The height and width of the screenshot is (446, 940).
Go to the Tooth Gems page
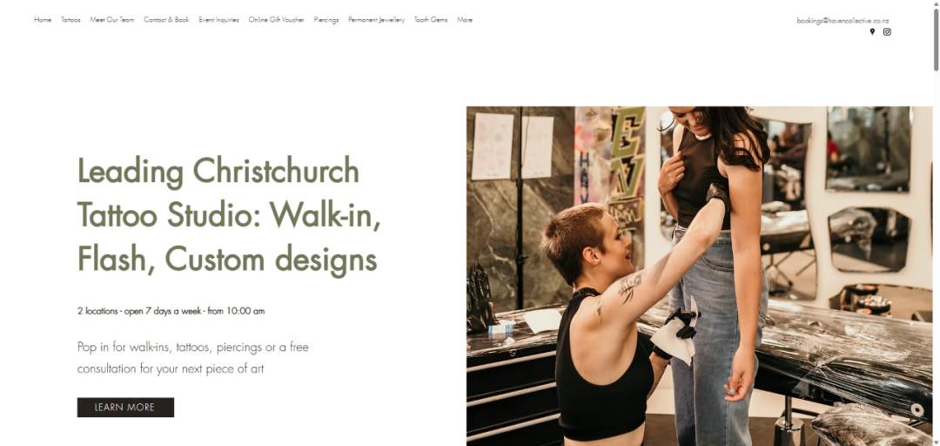[431, 20]
